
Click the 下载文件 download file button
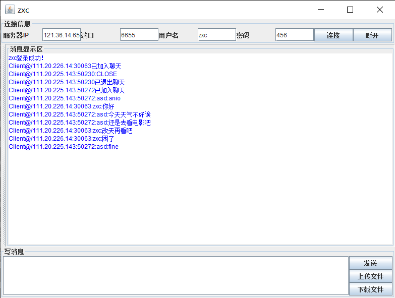point(371,289)
